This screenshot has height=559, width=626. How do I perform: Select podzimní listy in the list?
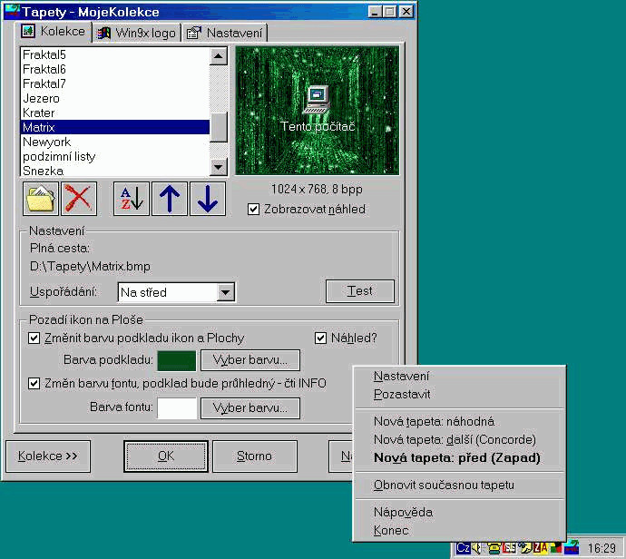pyautogui.click(x=115, y=156)
